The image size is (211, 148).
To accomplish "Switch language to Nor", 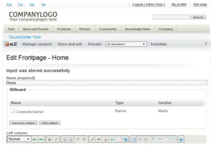I will (43, 4).
